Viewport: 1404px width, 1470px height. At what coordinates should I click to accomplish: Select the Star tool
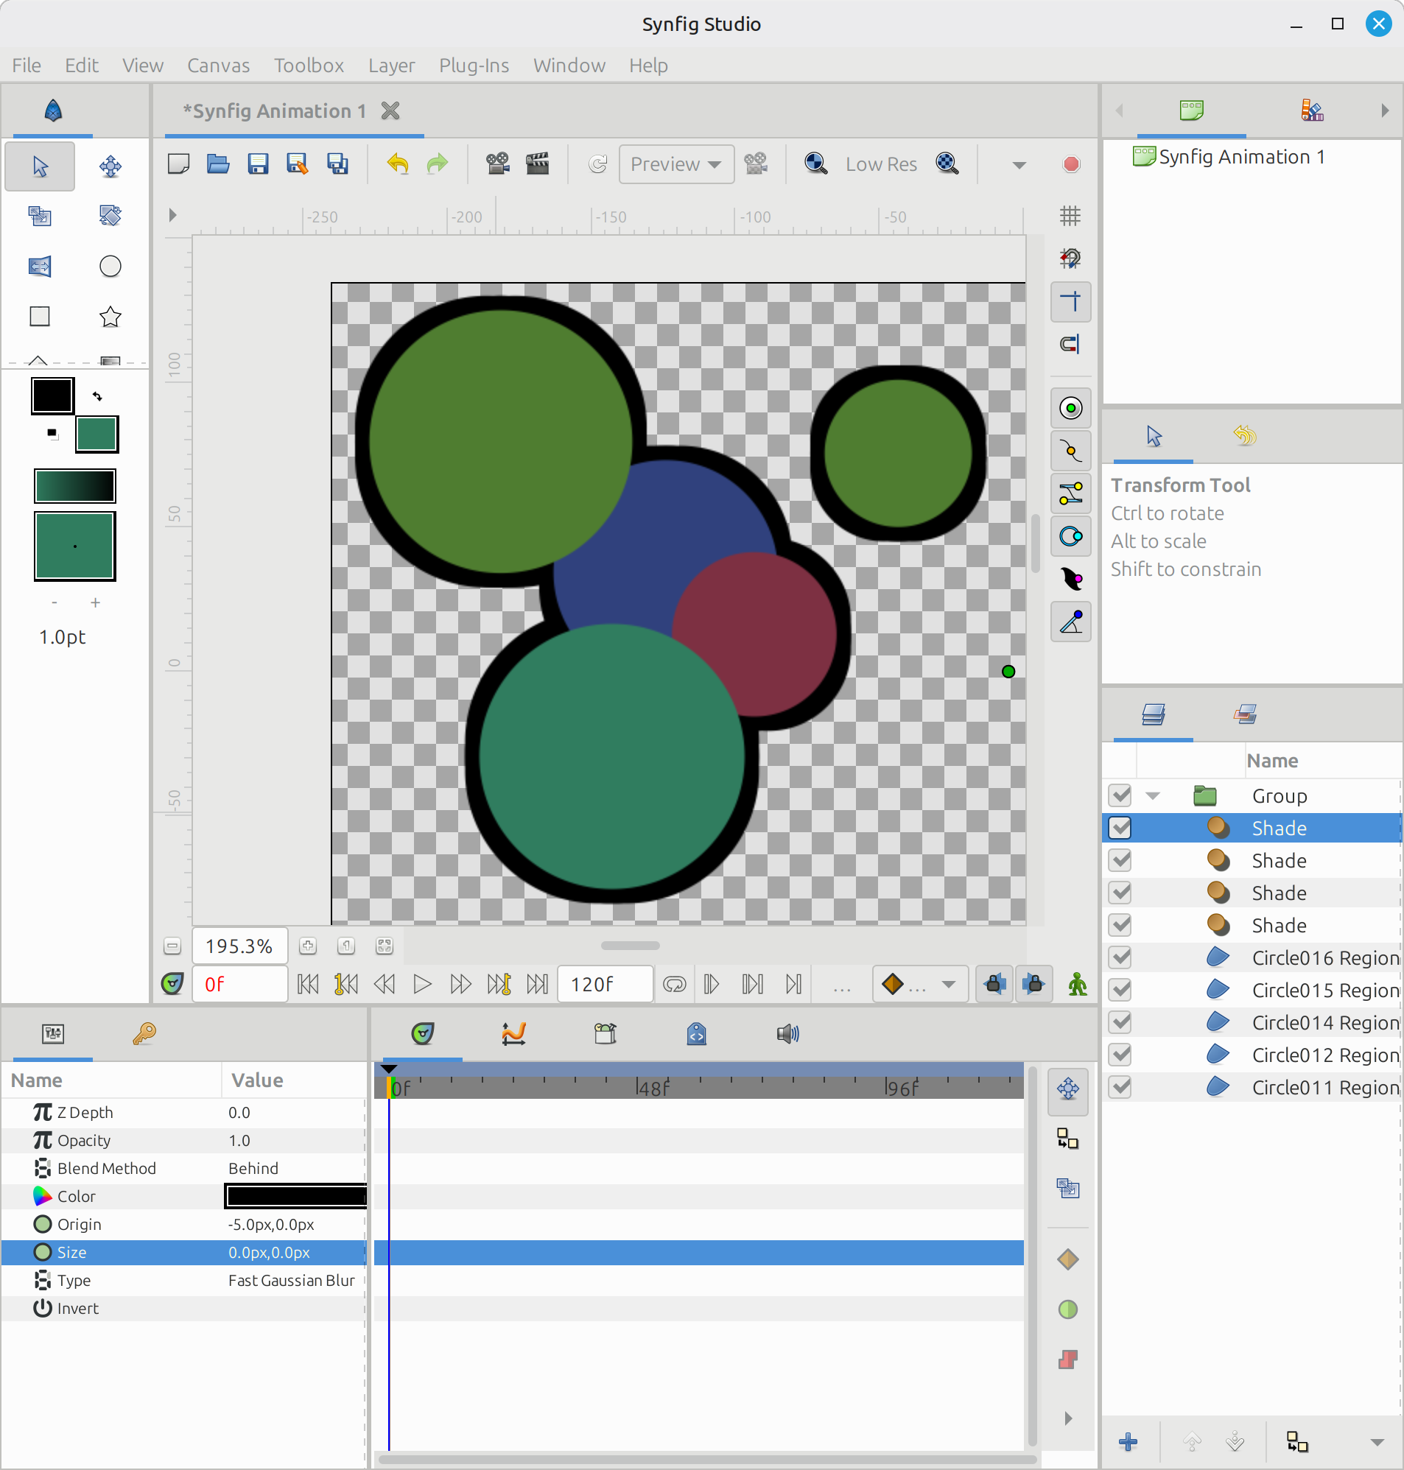110,317
